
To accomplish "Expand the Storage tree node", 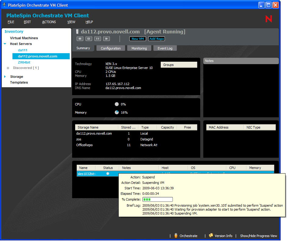I will (x=5, y=77).
